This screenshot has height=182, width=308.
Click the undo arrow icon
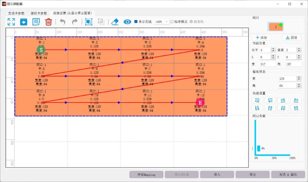tap(62, 22)
